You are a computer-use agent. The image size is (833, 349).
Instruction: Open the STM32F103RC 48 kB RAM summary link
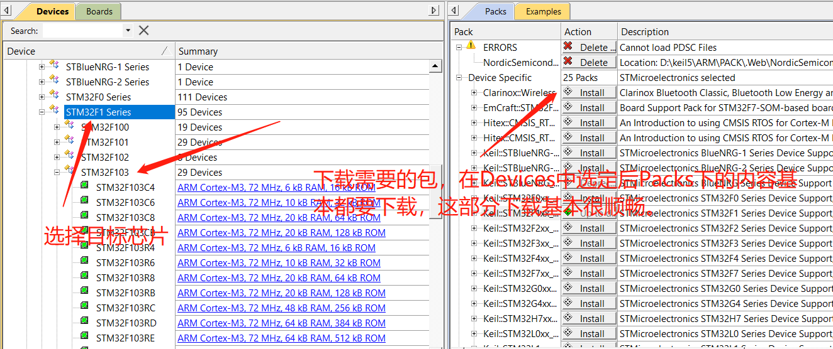pos(281,308)
